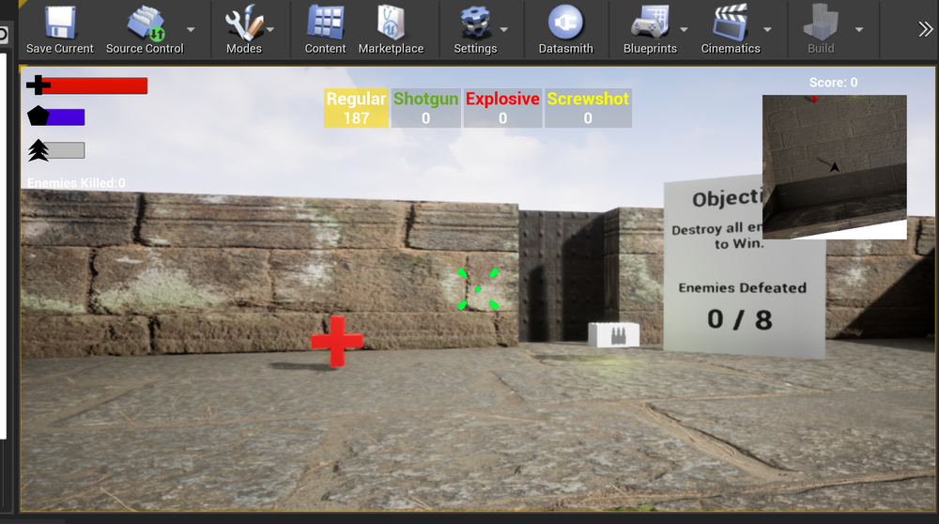Viewport: 939px width, 524px height.
Task: Launch the Marketplace from the toolbar
Action: [391, 23]
